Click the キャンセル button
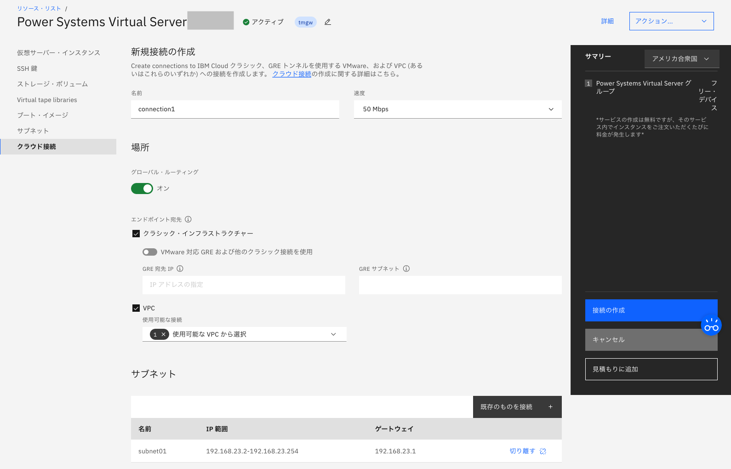 click(651, 340)
